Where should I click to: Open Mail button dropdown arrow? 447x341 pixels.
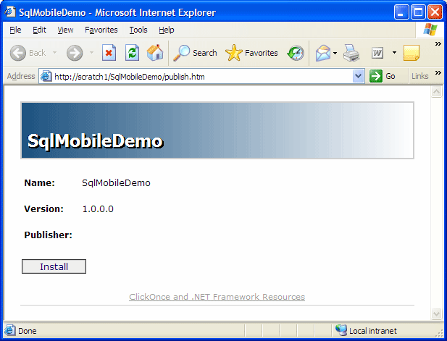pos(335,53)
